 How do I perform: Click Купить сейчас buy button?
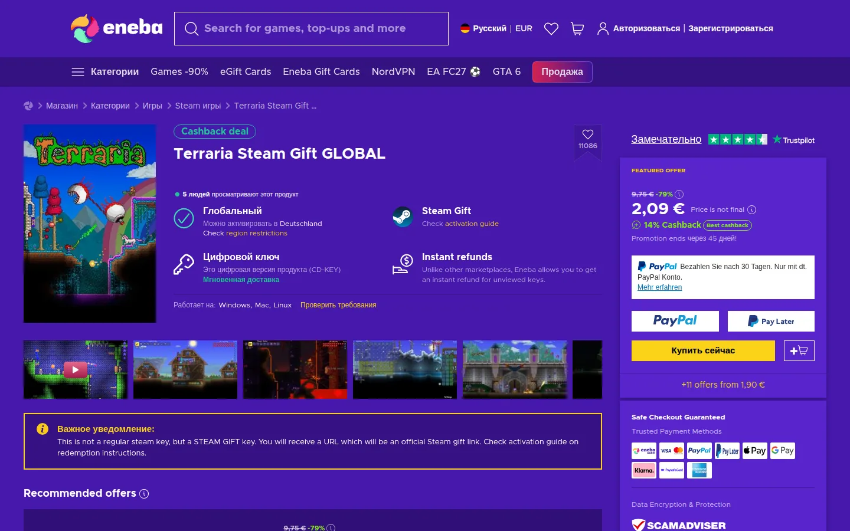[x=703, y=350]
